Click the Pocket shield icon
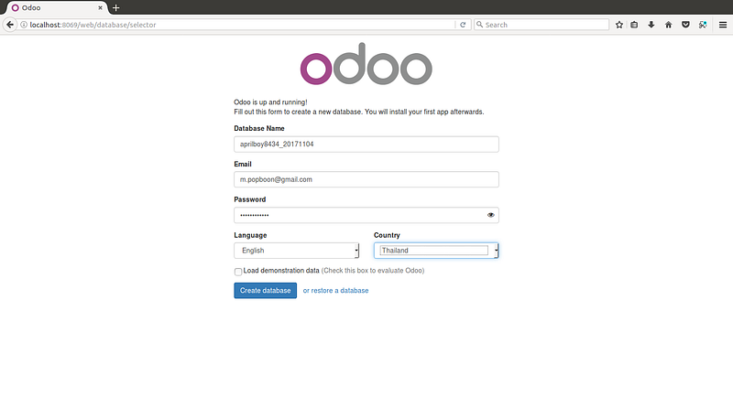733x418 pixels. tap(685, 25)
